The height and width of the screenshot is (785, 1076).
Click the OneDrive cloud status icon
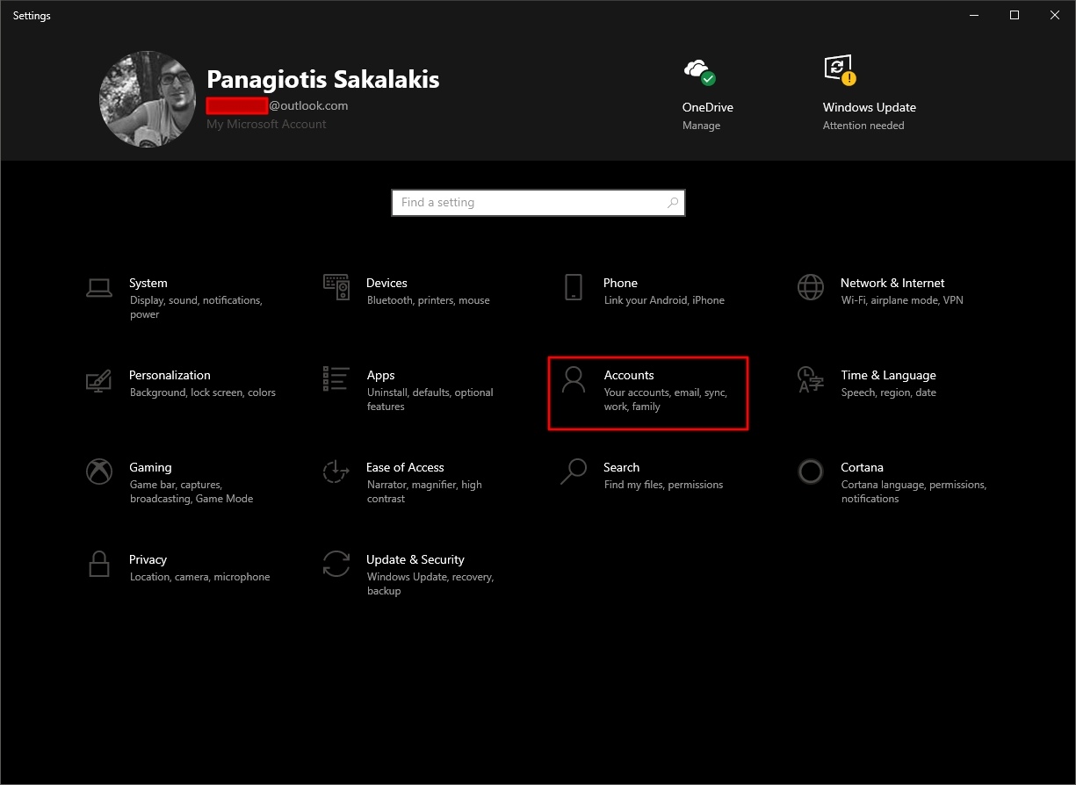click(699, 71)
